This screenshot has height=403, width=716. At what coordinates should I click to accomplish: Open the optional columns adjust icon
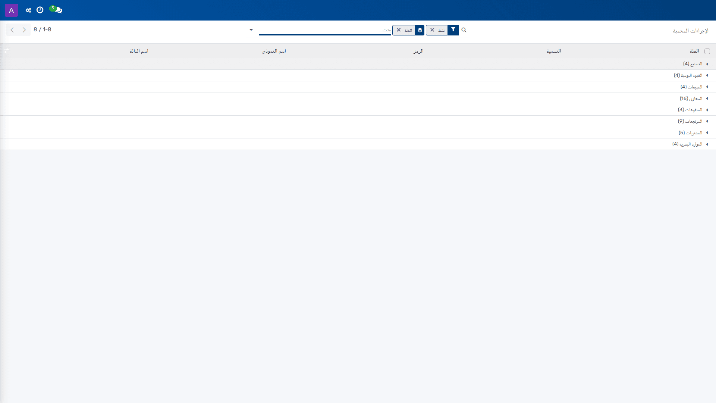tap(6, 51)
